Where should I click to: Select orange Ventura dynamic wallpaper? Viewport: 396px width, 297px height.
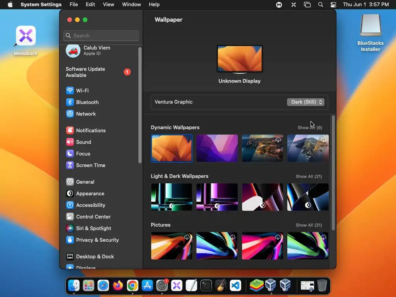(171, 148)
